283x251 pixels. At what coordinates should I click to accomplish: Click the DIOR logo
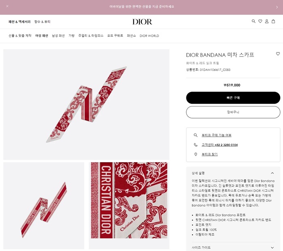(x=142, y=22)
